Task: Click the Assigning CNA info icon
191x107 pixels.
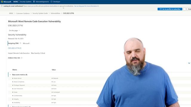Action: tap(21, 43)
